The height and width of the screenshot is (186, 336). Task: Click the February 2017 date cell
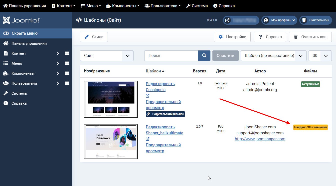coord(221,86)
